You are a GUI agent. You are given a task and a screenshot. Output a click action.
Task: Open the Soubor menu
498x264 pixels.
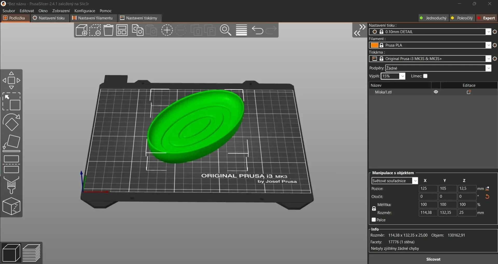(9, 11)
